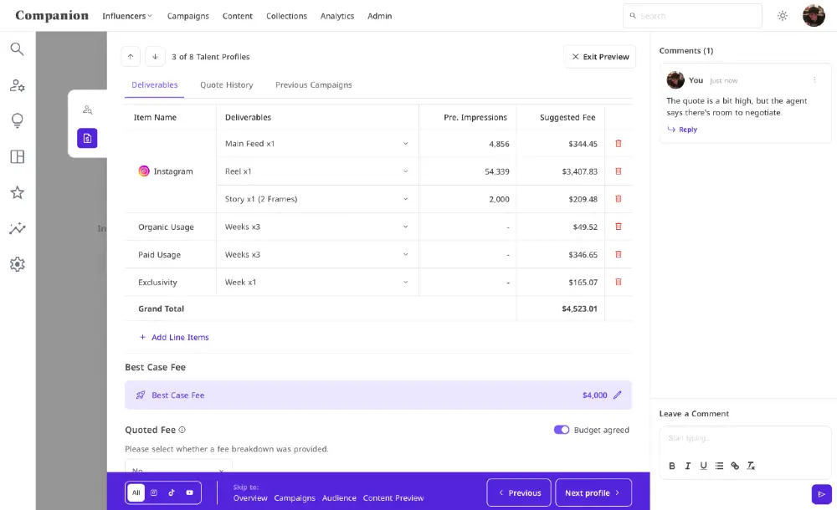The width and height of the screenshot is (837, 510).
Task: Delete the Exclusivity line item
Action: pyautogui.click(x=619, y=283)
